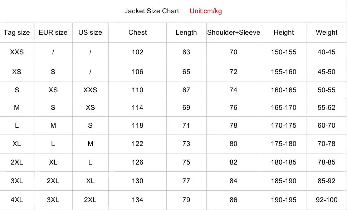The width and height of the screenshot is (347, 210).
Task: Click the red Unit:cm/kg label
Action: 206,11
